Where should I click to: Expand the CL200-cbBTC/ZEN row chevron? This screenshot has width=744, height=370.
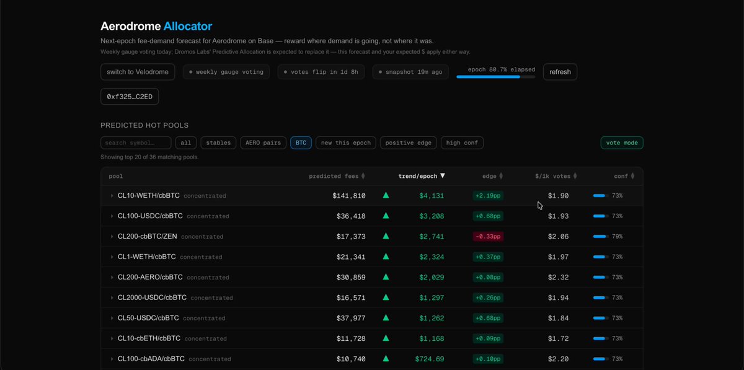pyautogui.click(x=112, y=237)
